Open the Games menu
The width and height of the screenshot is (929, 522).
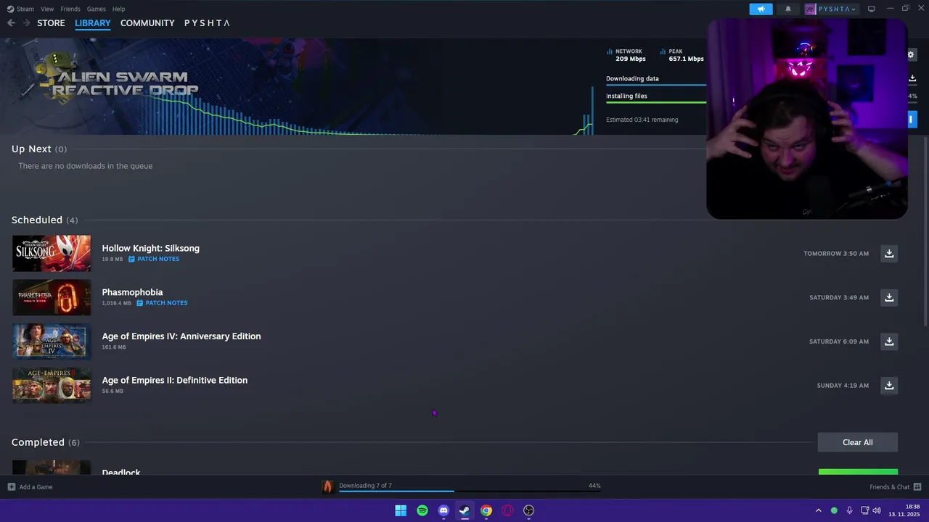point(97,9)
